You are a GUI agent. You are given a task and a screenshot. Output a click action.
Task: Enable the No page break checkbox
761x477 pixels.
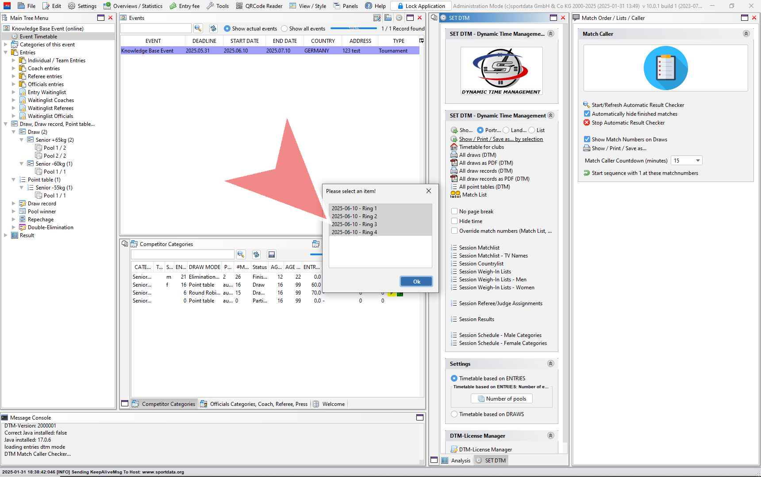(x=454, y=212)
